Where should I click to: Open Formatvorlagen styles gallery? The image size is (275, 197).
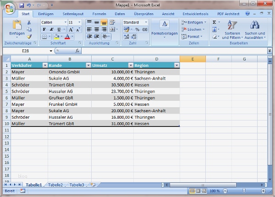tap(165, 29)
